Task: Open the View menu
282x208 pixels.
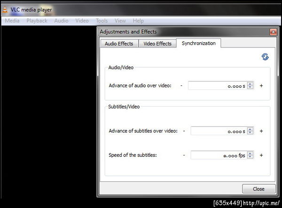Action: [120, 21]
